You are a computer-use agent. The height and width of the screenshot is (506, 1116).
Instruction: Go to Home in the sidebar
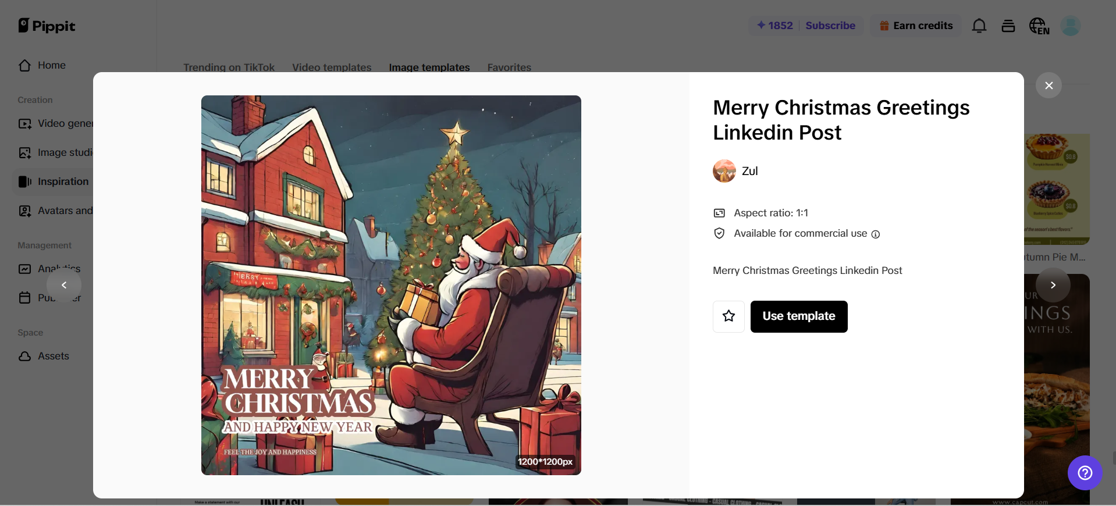[x=51, y=65]
